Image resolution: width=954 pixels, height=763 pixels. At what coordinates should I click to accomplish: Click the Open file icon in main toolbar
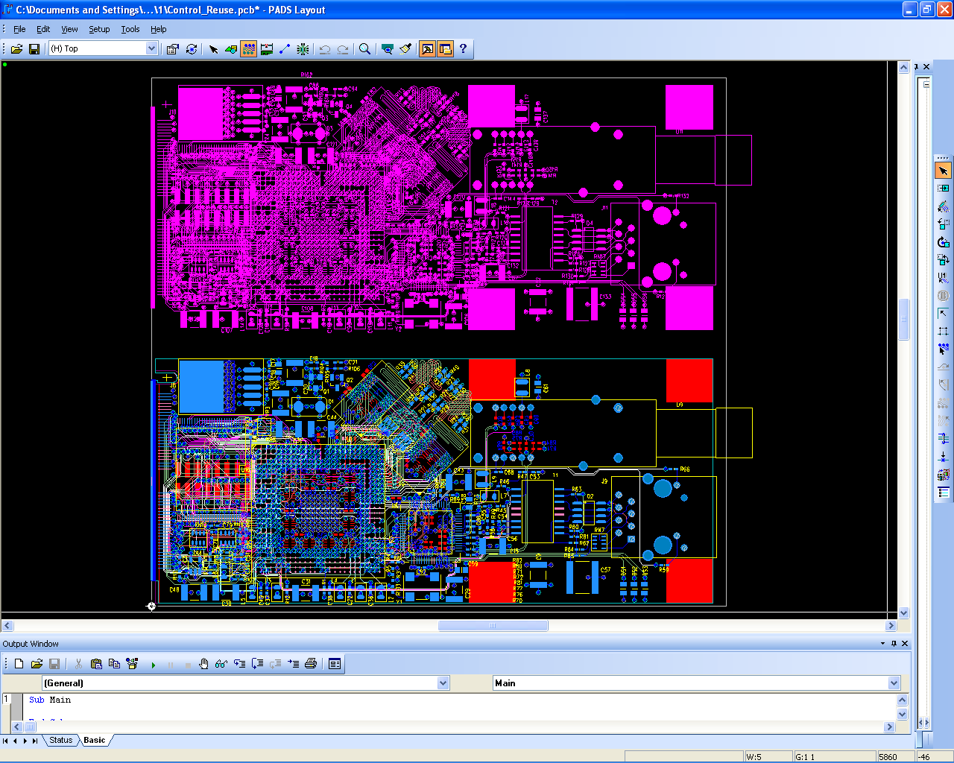point(16,49)
